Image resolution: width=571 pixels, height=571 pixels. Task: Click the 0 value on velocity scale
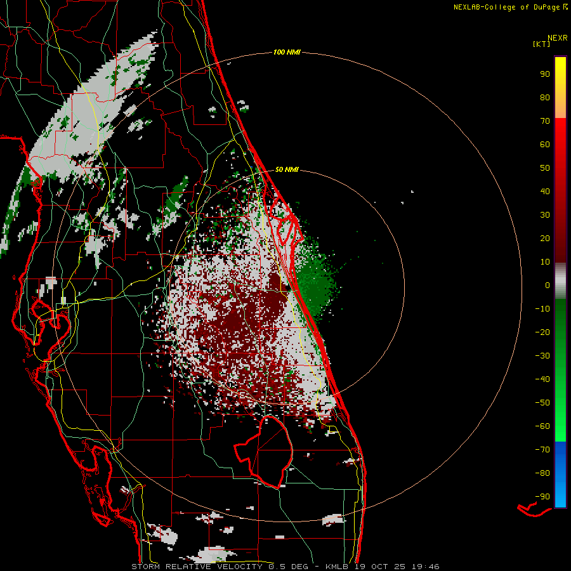(x=548, y=285)
